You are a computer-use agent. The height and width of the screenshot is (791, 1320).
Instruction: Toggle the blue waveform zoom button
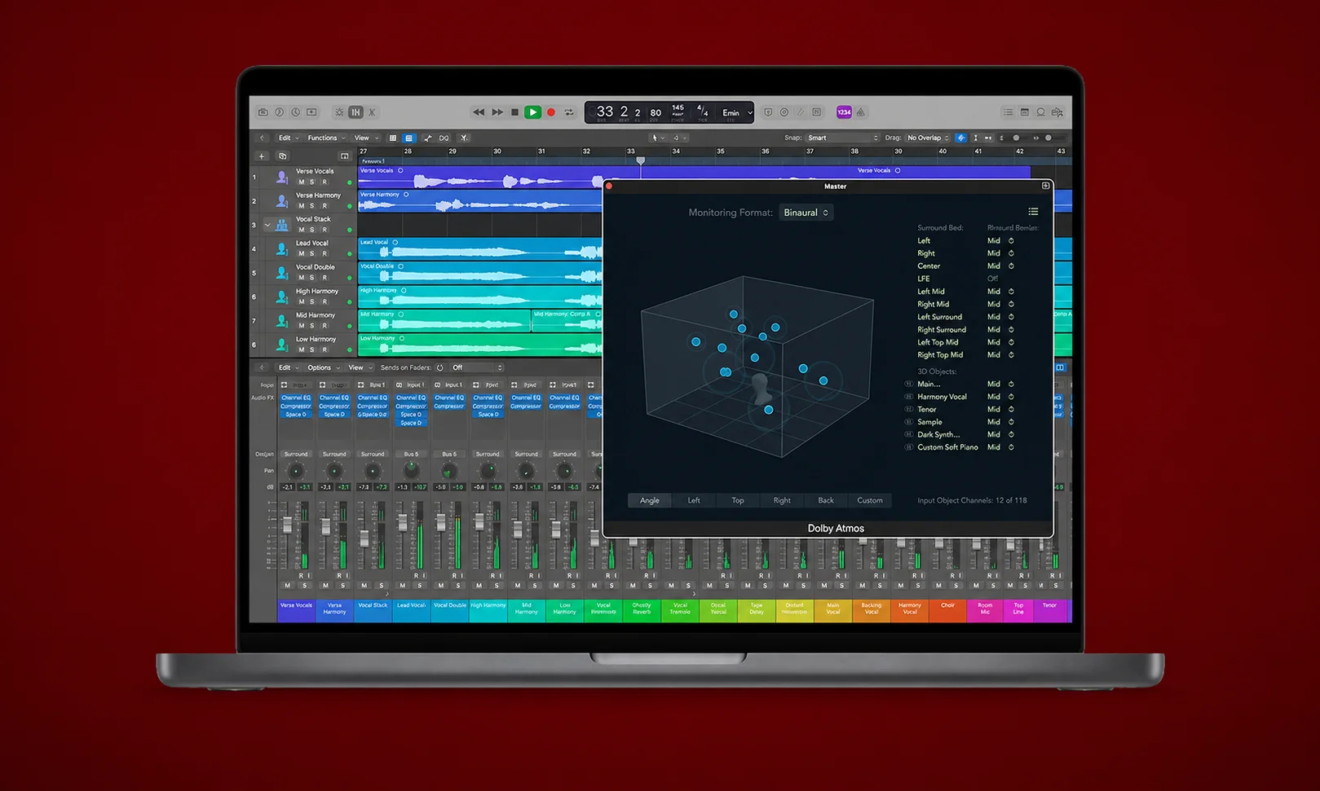[960, 138]
